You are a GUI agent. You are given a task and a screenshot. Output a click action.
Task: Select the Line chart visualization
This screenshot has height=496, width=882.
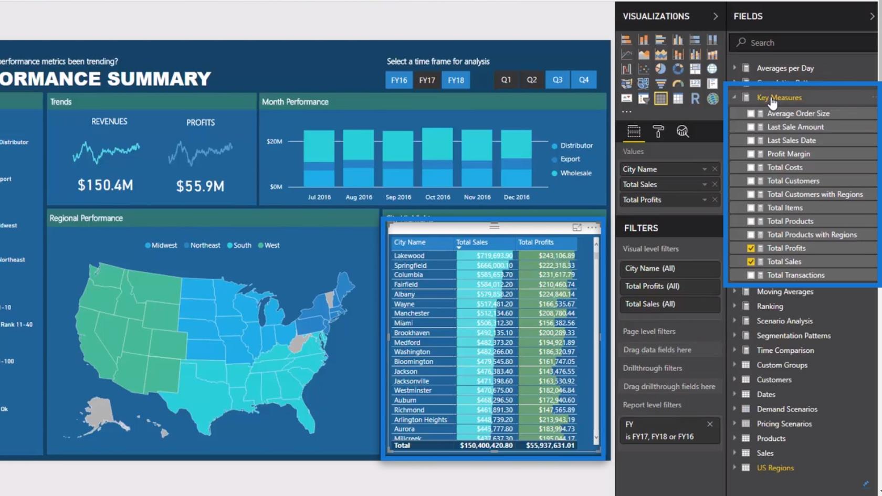click(626, 54)
